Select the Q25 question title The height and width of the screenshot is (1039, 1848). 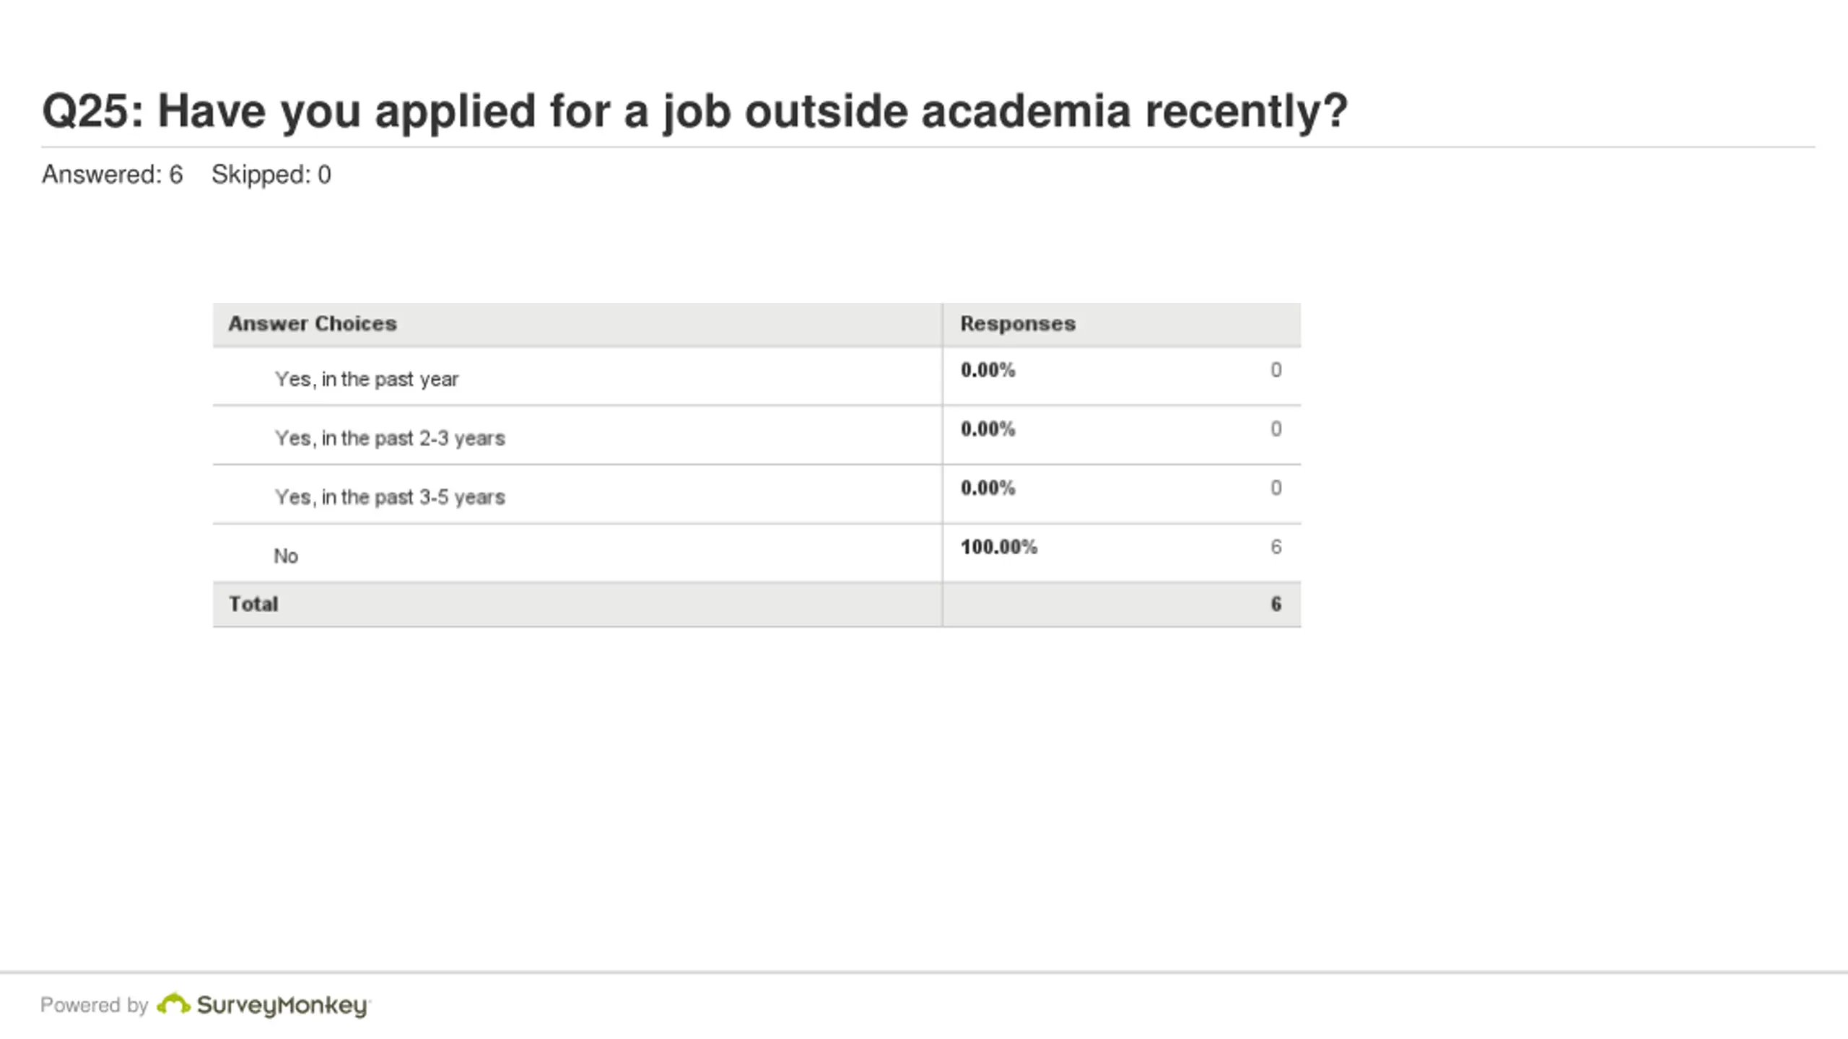(694, 111)
